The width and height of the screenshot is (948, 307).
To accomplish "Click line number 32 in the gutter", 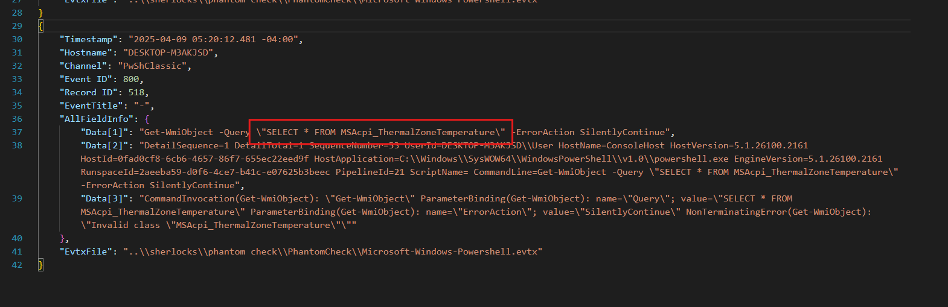I will click(x=17, y=66).
